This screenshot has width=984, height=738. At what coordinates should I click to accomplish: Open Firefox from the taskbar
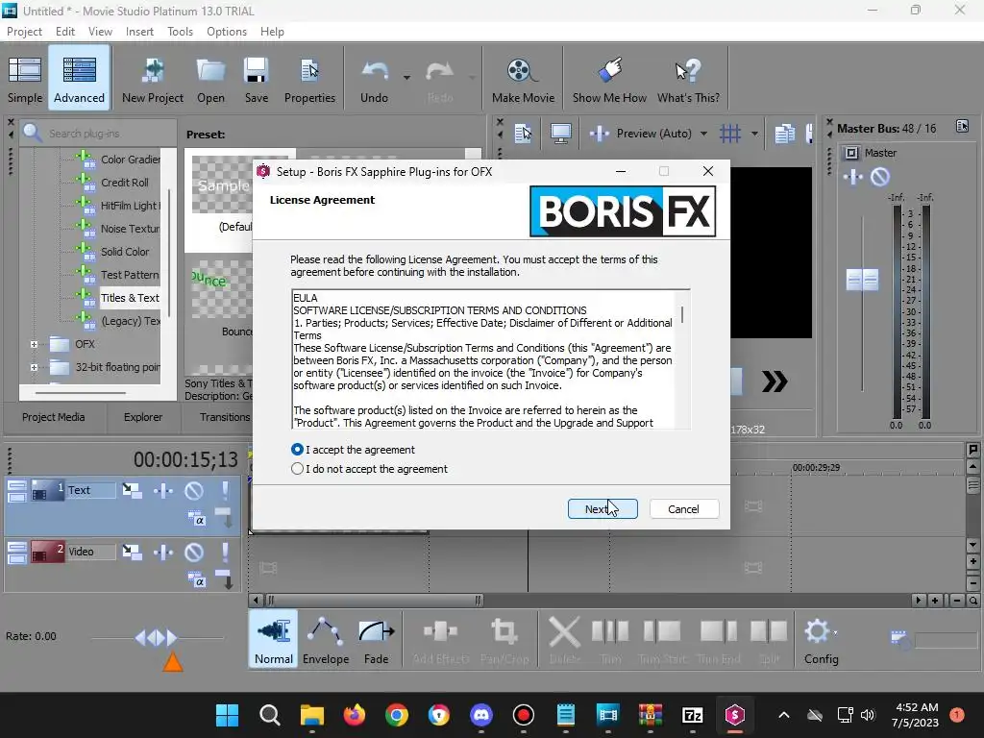pyautogui.click(x=355, y=714)
